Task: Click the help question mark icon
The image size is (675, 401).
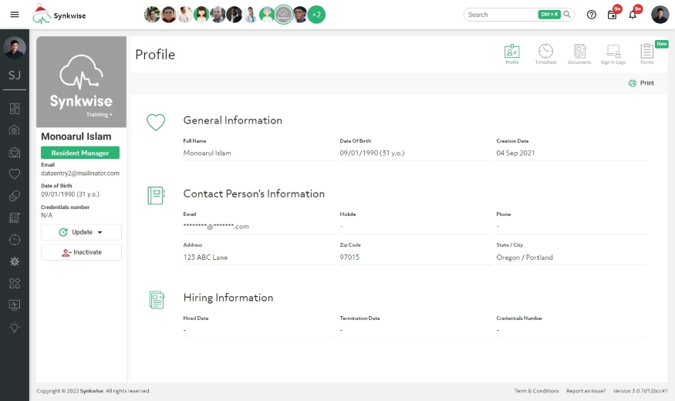Action: tap(592, 15)
